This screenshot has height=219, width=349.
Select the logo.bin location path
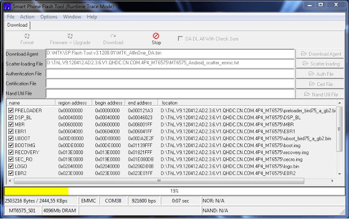click(230, 166)
